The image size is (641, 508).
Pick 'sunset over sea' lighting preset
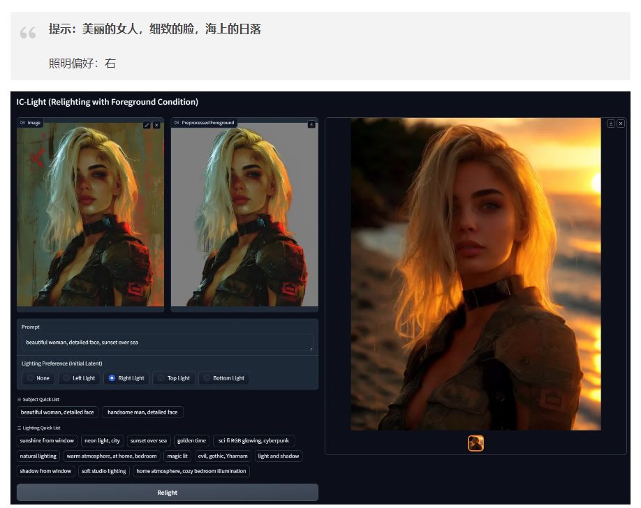[148, 441]
